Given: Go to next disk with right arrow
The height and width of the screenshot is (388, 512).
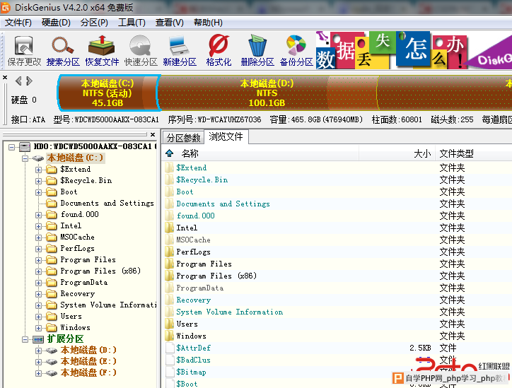Looking at the screenshot, I should click(x=30, y=81).
